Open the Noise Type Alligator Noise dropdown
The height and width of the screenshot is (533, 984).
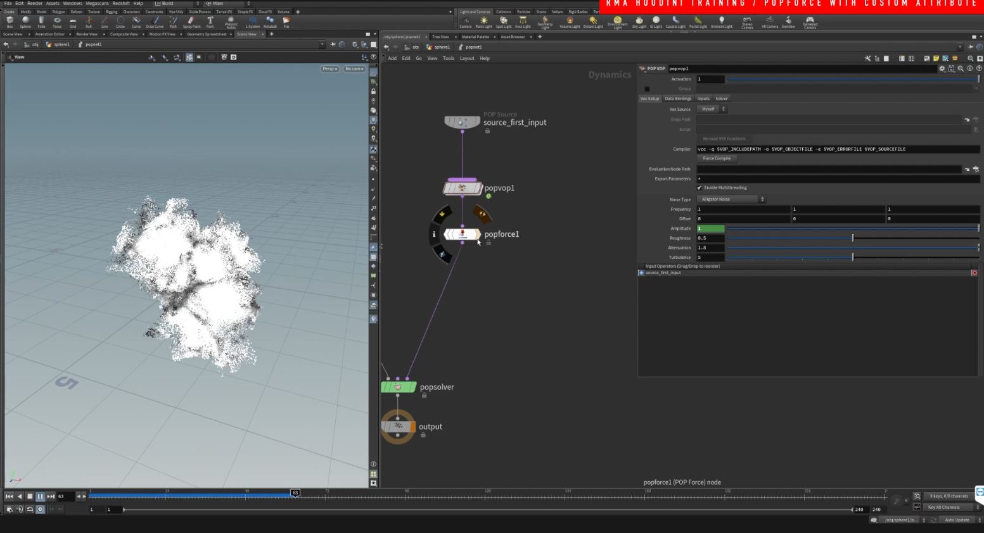(731, 199)
